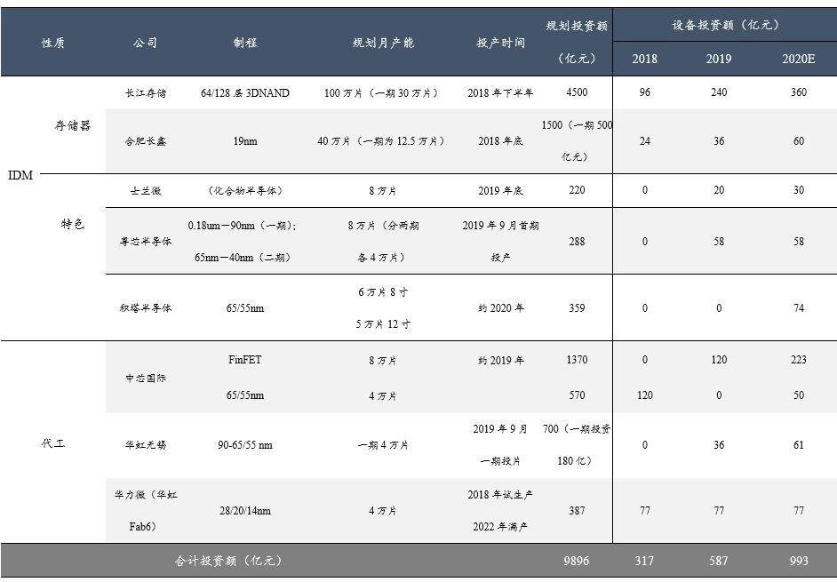837x582 pixels.
Task: Select the 粤芯半导体 company cell
Action: click(x=145, y=242)
